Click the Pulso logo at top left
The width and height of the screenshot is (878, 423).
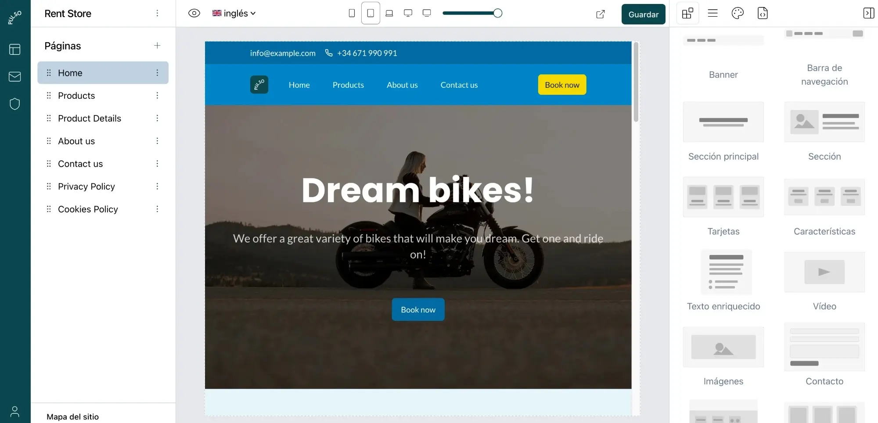click(15, 18)
